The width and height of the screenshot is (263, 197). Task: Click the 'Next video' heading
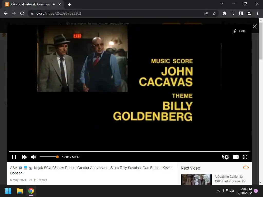point(190,168)
